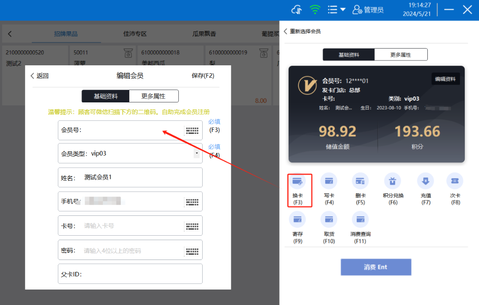Select 更多属性 tab in member panel
This screenshot has width=479, height=305.
pyautogui.click(x=401, y=55)
